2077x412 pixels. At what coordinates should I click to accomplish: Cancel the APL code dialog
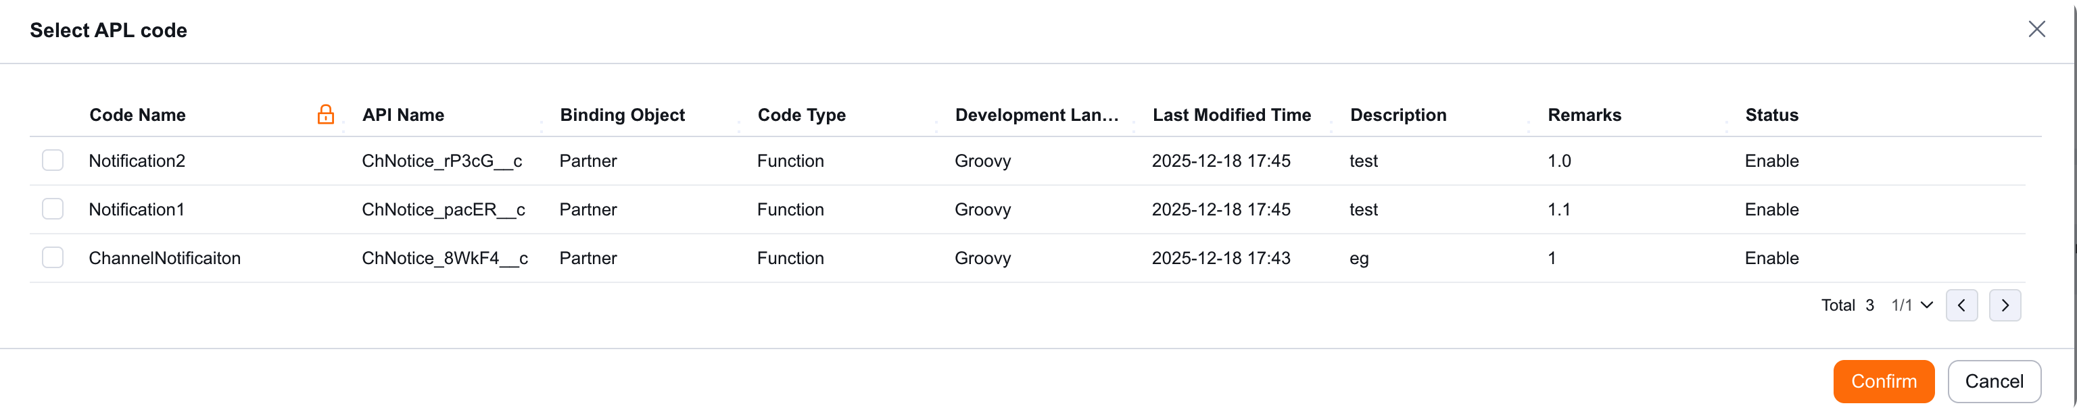(1994, 382)
